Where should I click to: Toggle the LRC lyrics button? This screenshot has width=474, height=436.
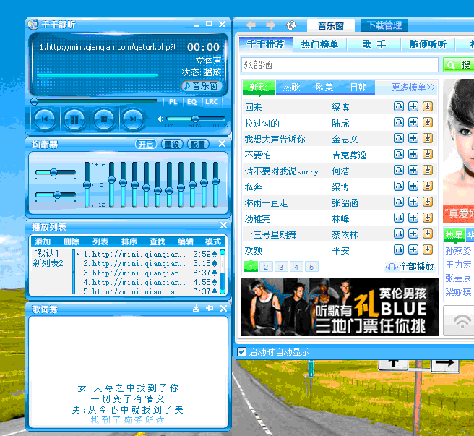coord(211,102)
